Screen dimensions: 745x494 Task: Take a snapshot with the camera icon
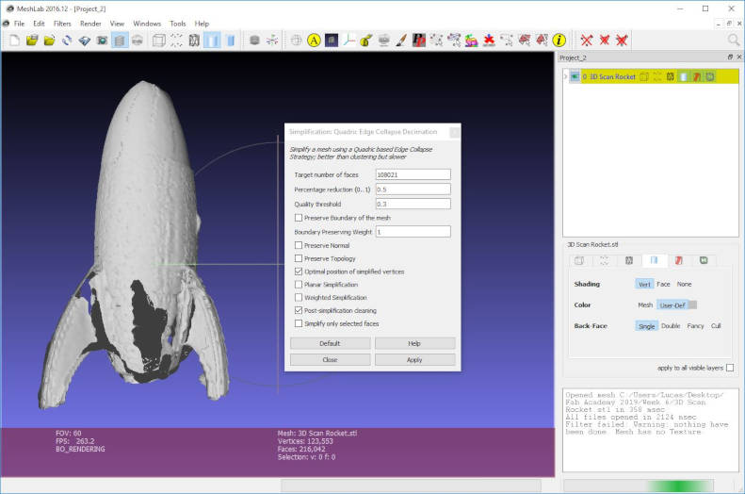(102, 41)
